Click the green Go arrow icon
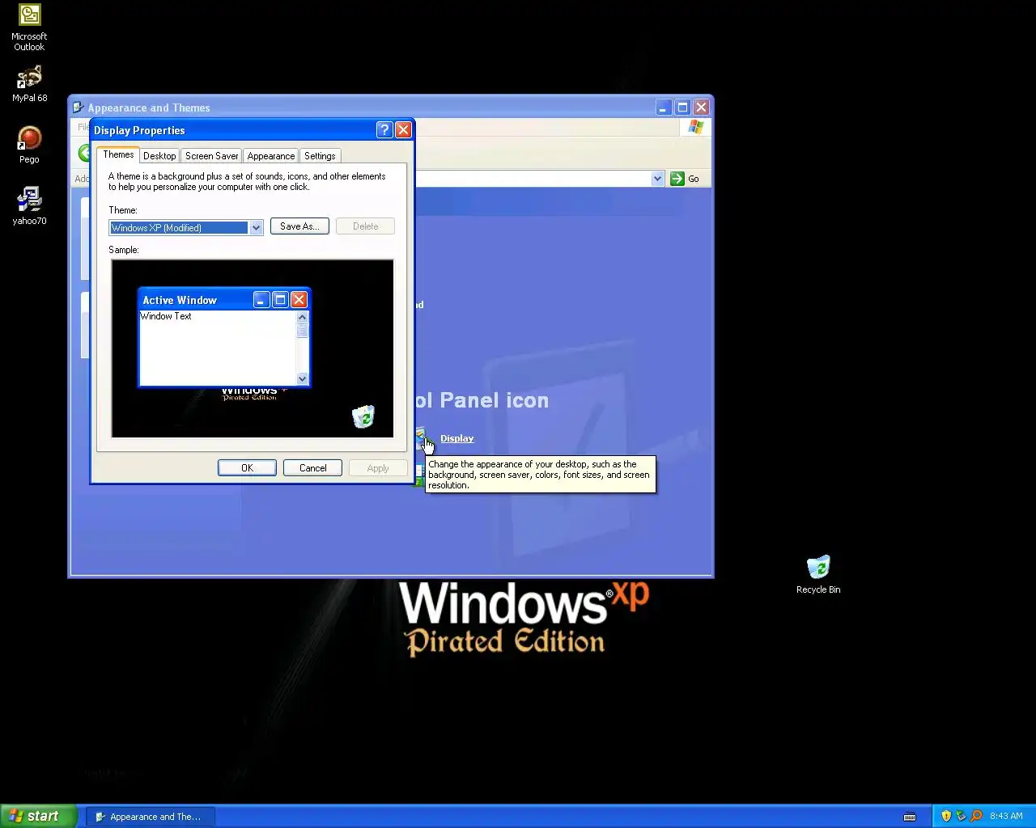 [x=677, y=179]
